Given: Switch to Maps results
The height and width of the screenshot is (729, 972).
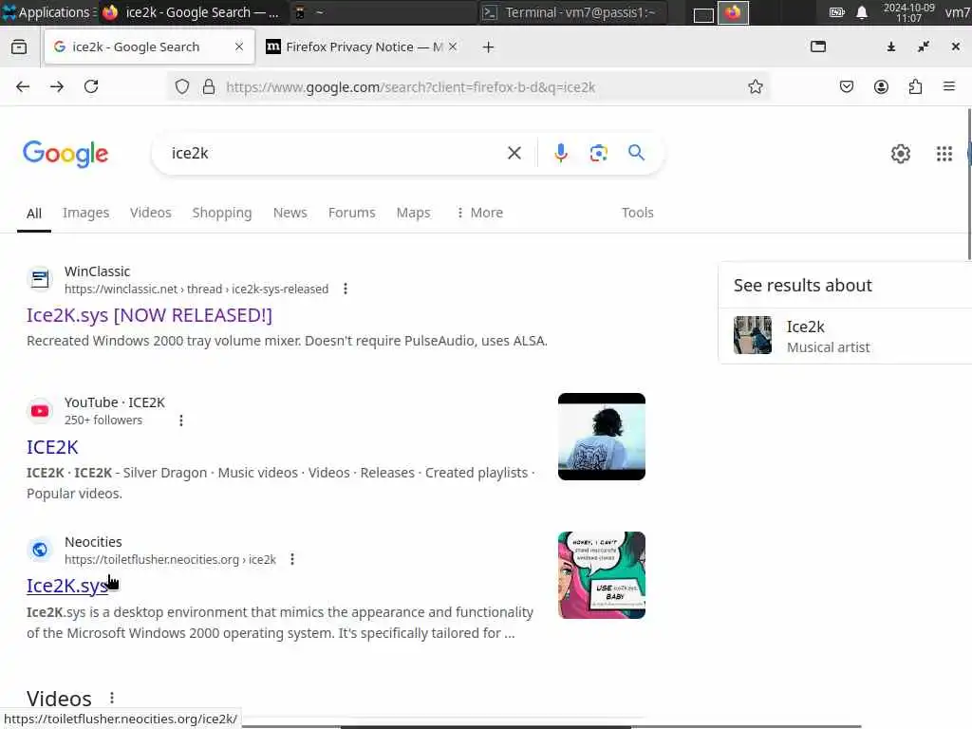Looking at the screenshot, I should pyautogui.click(x=413, y=213).
